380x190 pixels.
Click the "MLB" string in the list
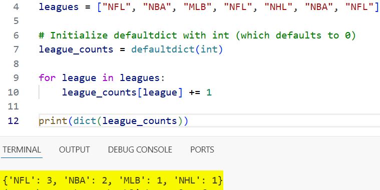(199, 7)
